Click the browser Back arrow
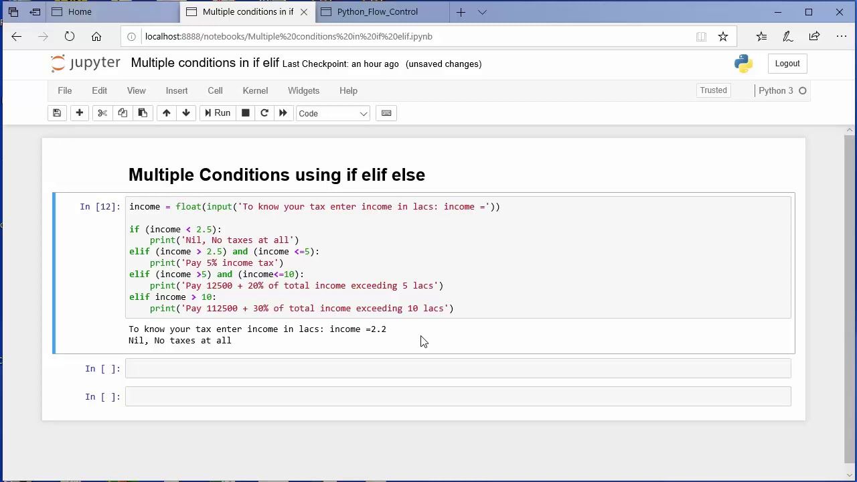This screenshot has width=857, height=482. pos(17,37)
